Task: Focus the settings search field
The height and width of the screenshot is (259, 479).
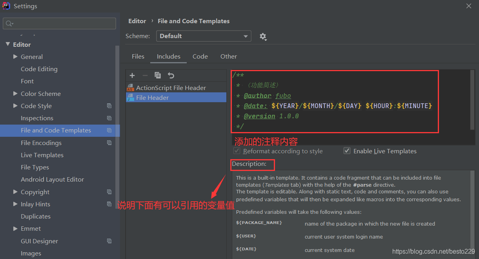Action: tap(60, 24)
